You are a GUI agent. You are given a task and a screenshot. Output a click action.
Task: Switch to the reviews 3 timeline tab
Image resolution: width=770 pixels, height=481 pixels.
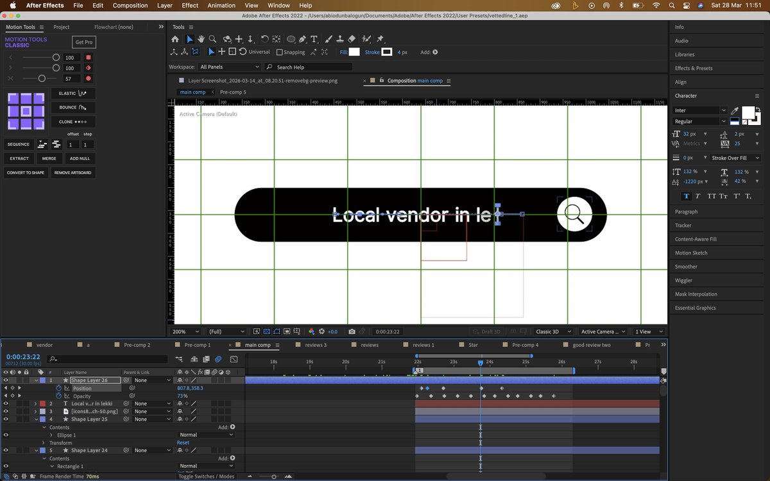pyautogui.click(x=316, y=344)
